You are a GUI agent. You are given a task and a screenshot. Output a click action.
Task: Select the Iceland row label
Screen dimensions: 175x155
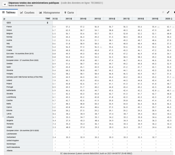click(9, 80)
